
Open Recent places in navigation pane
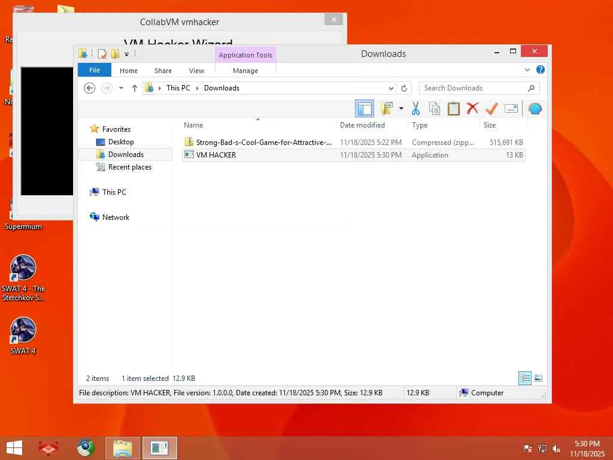129,167
